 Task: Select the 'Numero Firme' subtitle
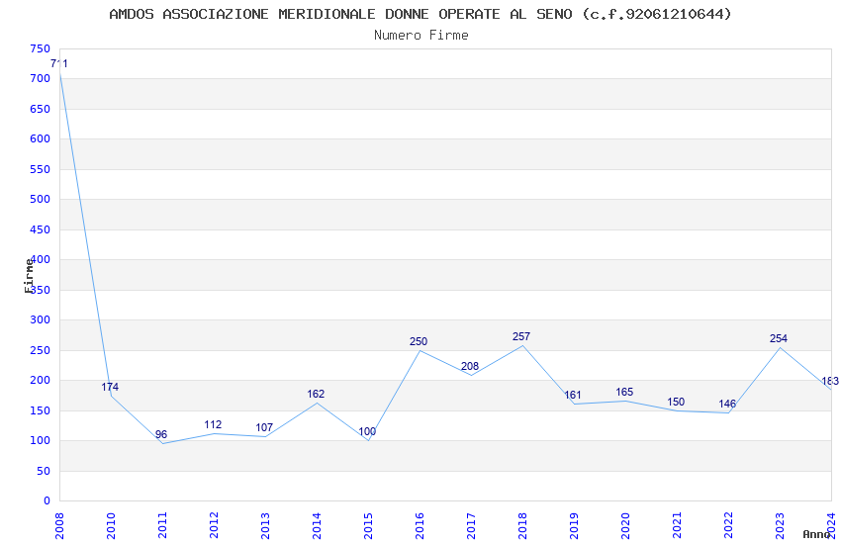421,36
